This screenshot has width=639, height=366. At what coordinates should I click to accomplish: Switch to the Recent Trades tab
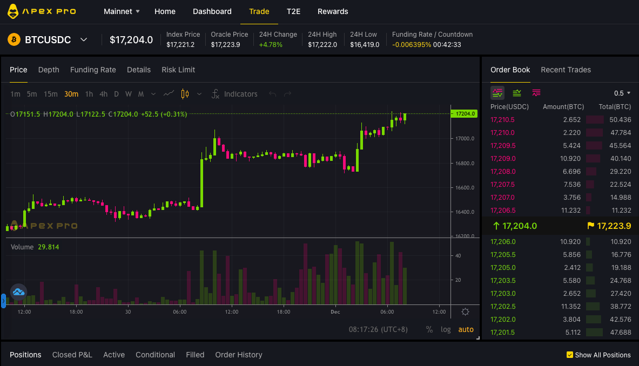coord(566,70)
